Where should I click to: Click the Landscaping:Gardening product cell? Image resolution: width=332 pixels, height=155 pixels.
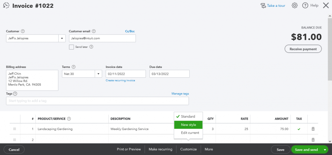click(72, 129)
